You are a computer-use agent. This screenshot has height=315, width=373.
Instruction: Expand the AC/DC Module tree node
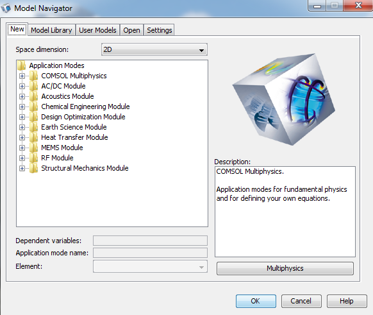(22, 86)
